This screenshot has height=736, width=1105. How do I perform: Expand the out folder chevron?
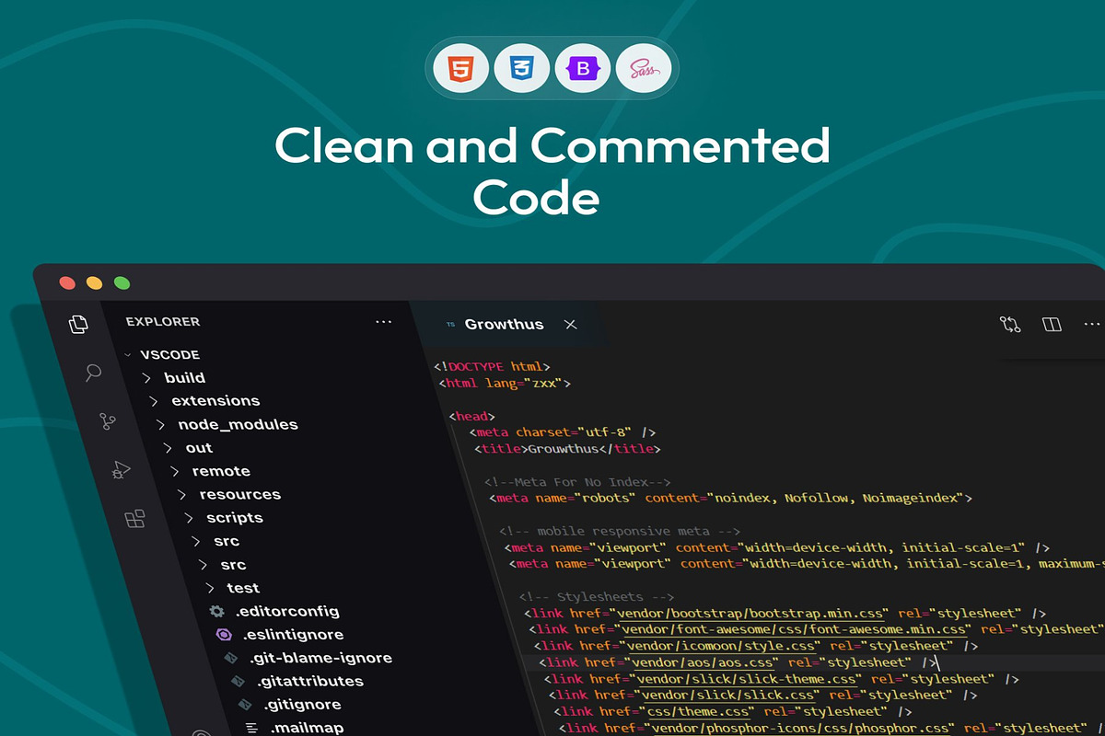[x=168, y=448]
